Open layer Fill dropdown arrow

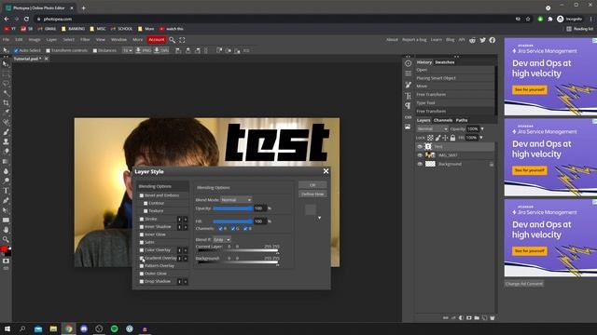pos(481,138)
